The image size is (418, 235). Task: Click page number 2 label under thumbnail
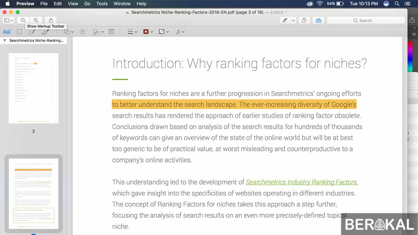[x=33, y=131]
